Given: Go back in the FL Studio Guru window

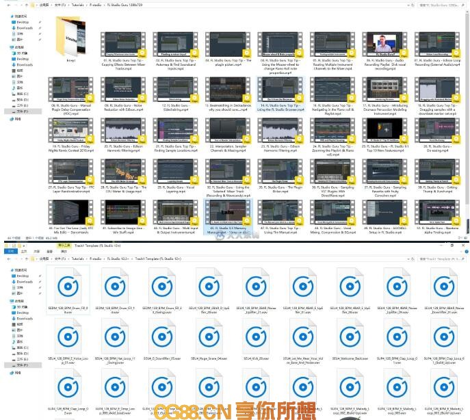Looking at the screenshot, I should [9, 5].
